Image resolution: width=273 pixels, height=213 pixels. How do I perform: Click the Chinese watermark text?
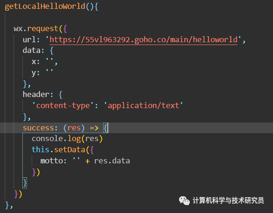pos(228,200)
